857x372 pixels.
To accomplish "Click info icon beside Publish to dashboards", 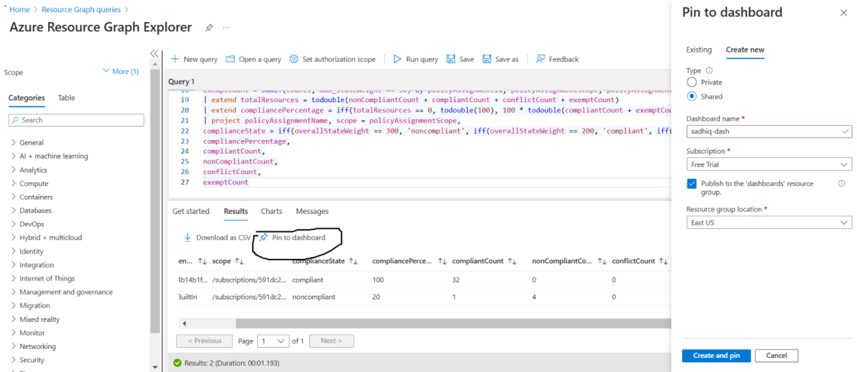I will [842, 184].
